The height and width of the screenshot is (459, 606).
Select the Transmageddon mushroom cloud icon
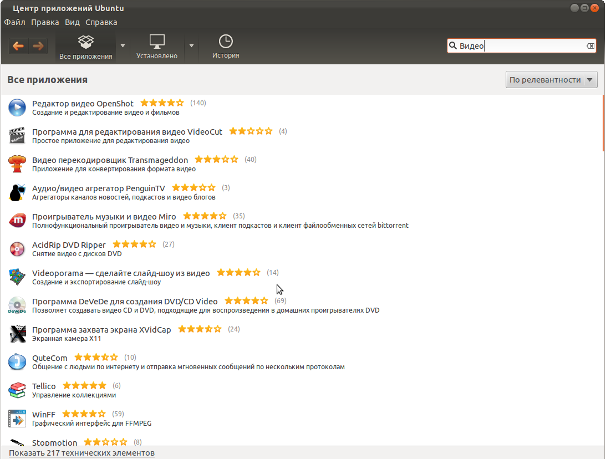[x=17, y=164]
